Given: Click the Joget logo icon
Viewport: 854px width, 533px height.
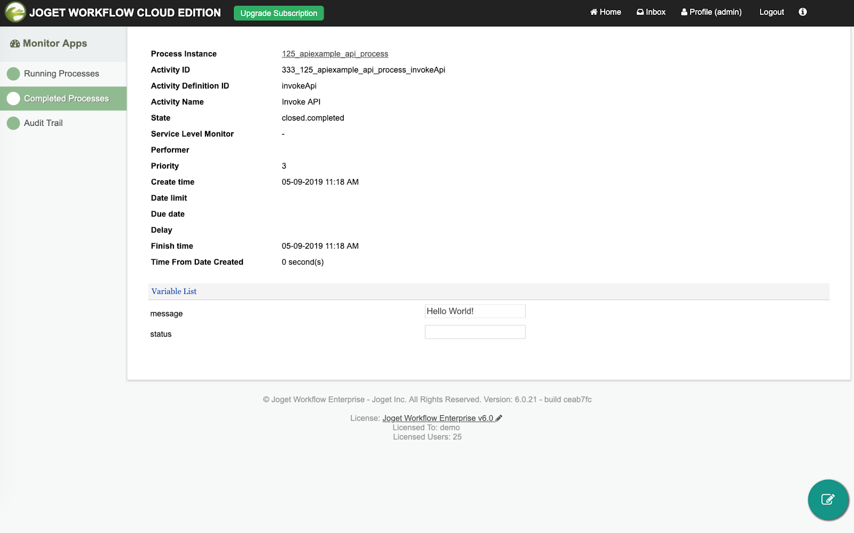Looking at the screenshot, I should coord(15,12).
